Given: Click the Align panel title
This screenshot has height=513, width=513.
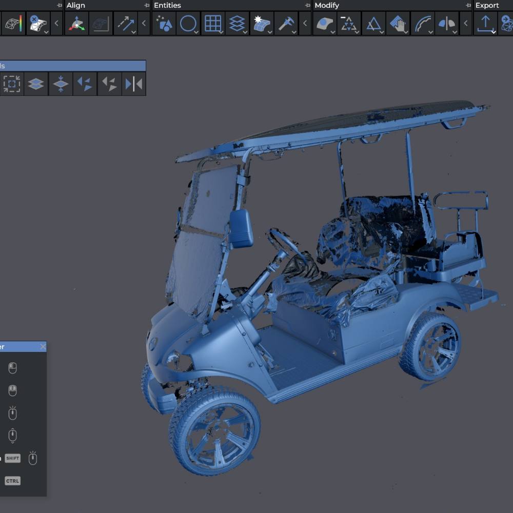Looking at the screenshot, I should coord(75,5).
